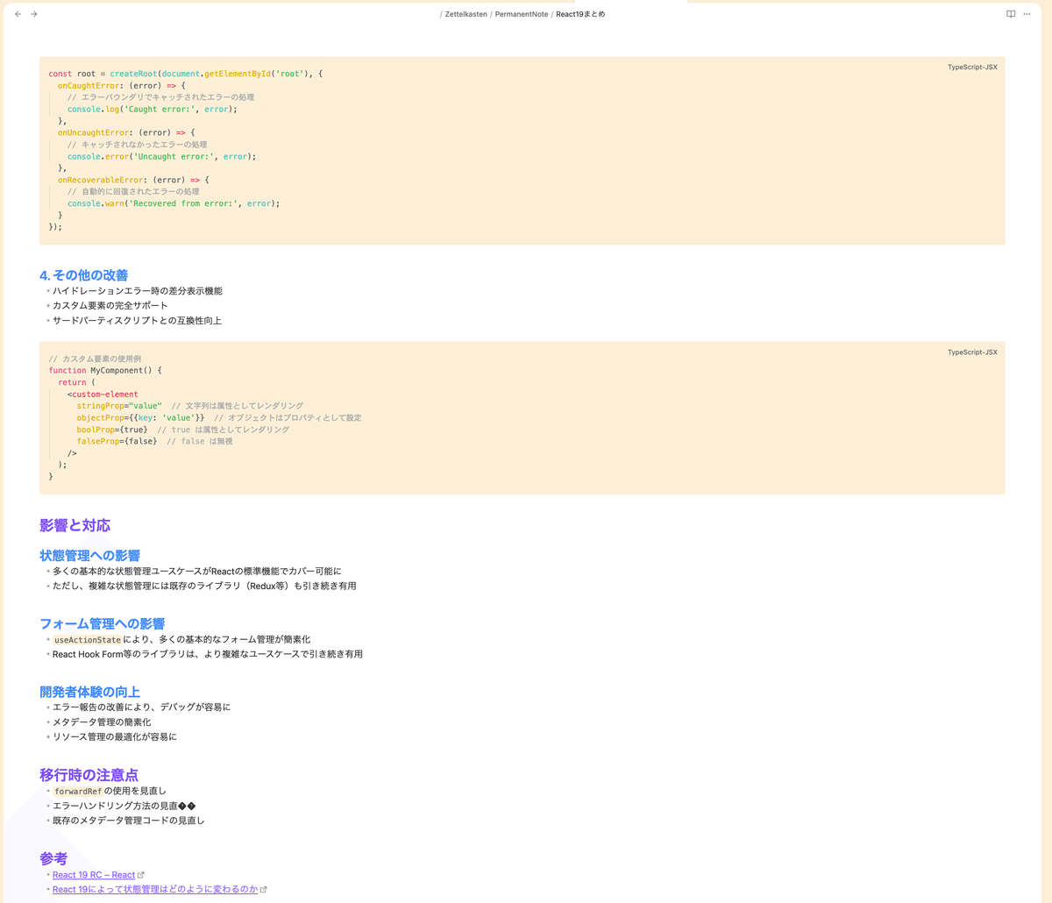Click the heading 移行時の注意点
The height and width of the screenshot is (903, 1052).
(x=89, y=775)
